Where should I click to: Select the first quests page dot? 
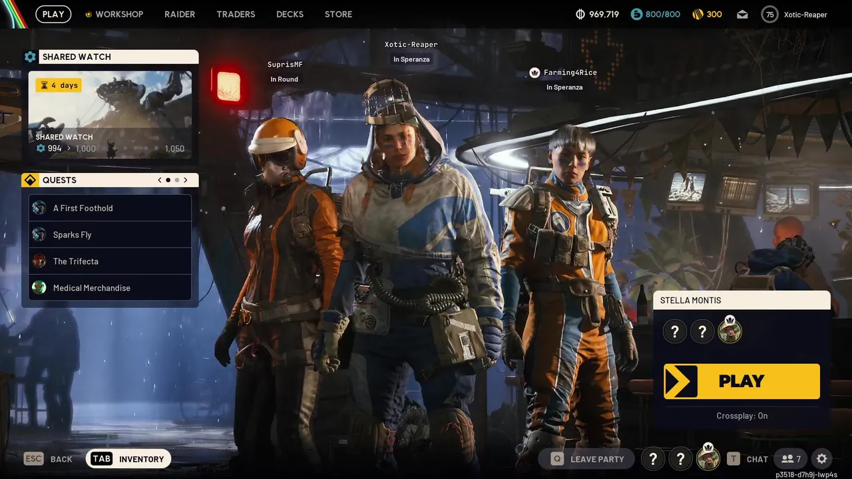coord(168,180)
